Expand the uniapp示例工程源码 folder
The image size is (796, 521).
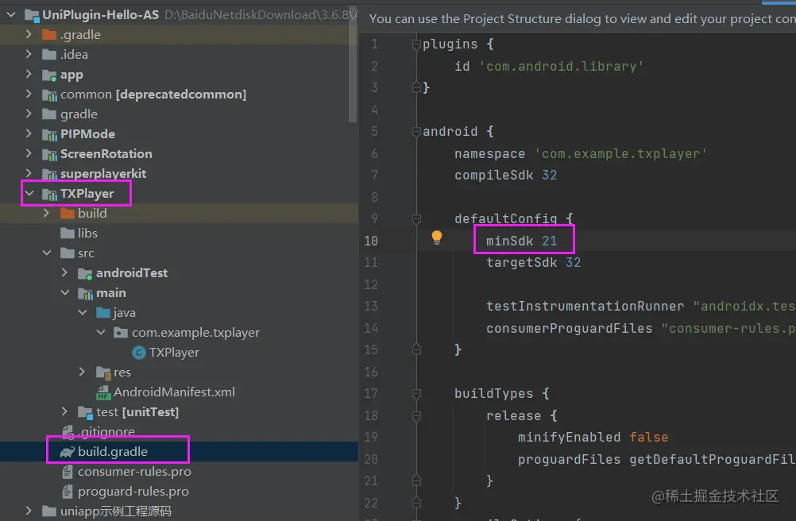pos(29,511)
